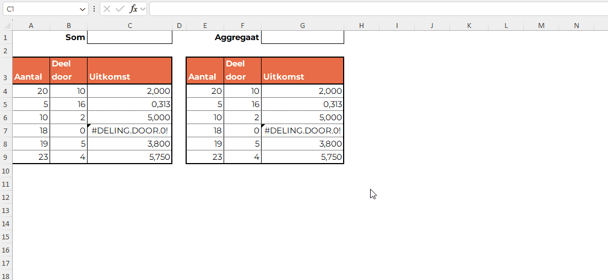The image size is (608, 280).
Task: Click cell C5 with value 0,313
Action: (x=130, y=104)
